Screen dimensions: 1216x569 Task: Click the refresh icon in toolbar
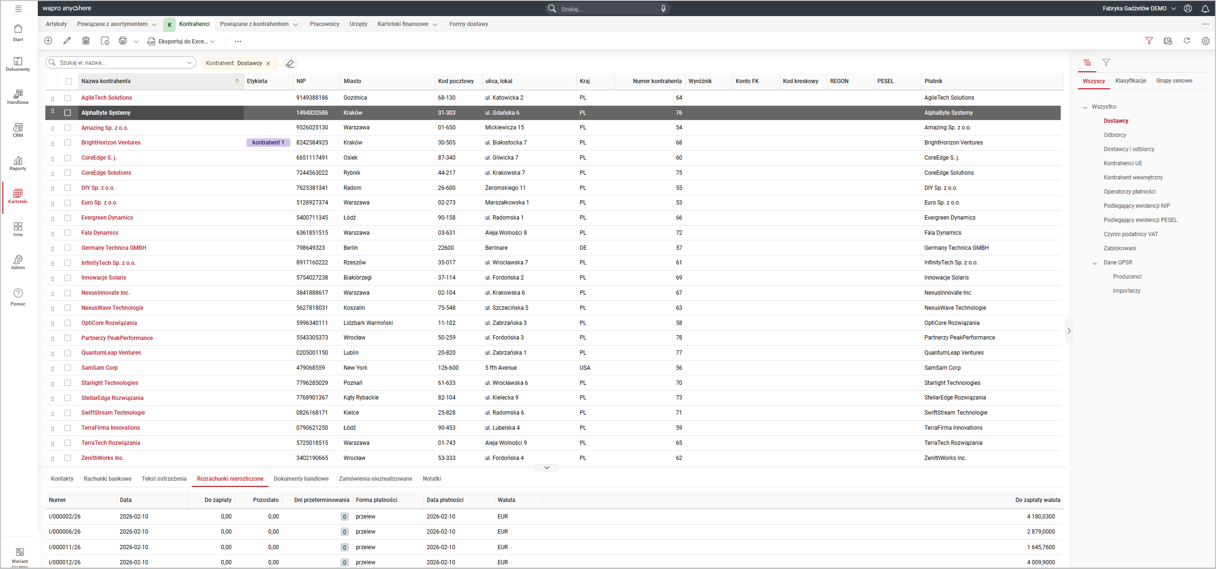(x=1187, y=41)
